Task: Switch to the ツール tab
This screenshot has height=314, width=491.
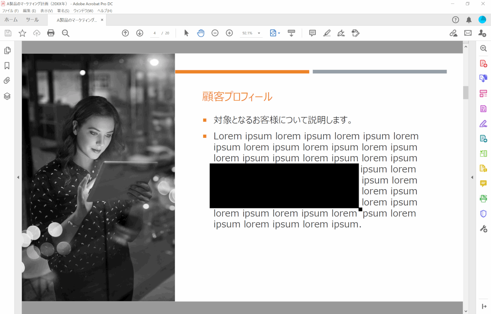Action: (32, 20)
